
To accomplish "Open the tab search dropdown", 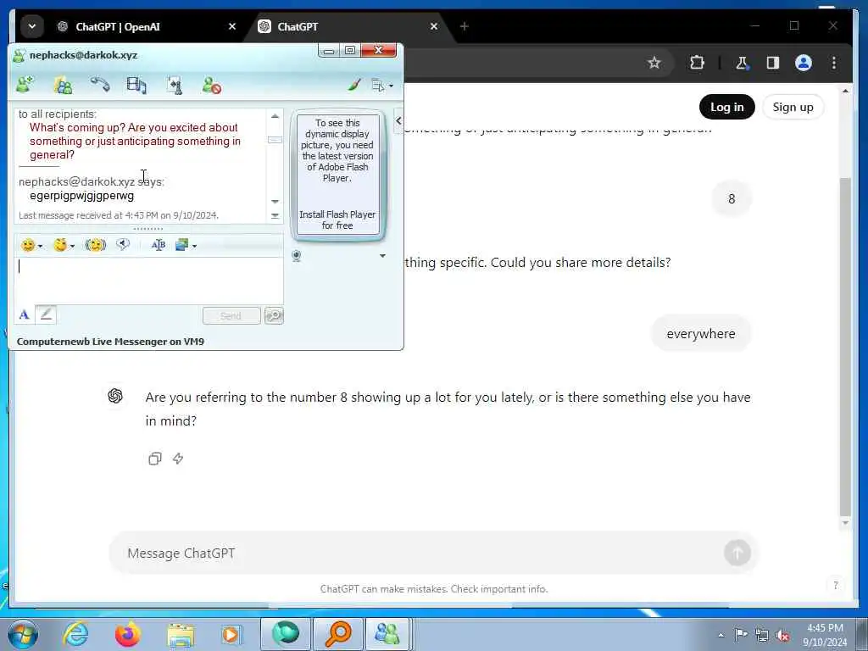I will coord(32,26).
